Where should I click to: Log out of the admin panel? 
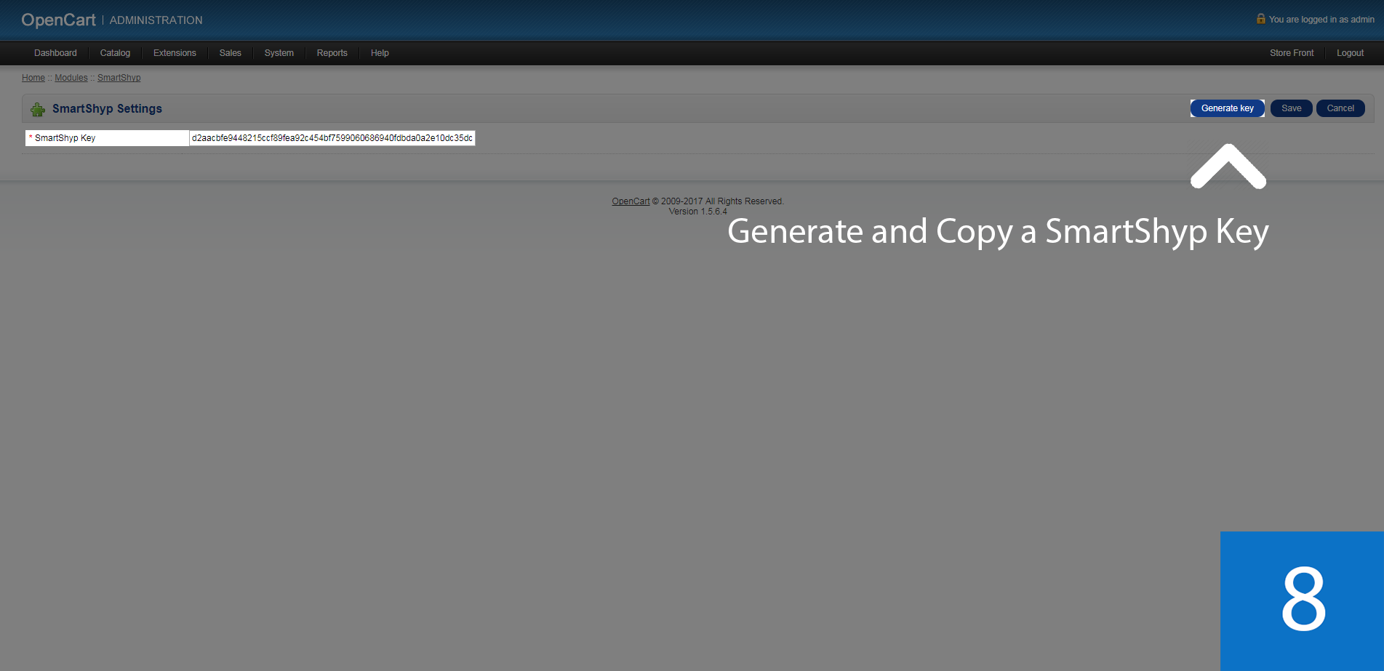point(1350,53)
